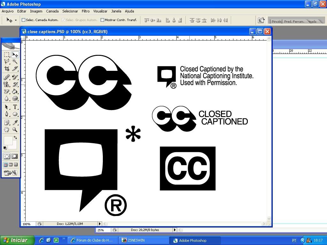Image resolution: width=327 pixels, height=245 pixels.
Task: Select the Magic Wand tool
Action: tap(15, 61)
